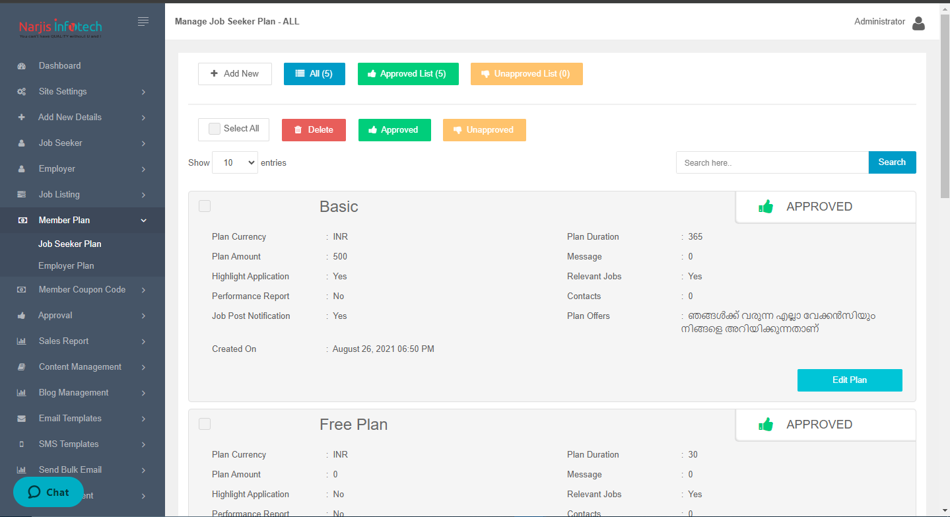Screen dimensions: 950x517
Task: Click the Employer person icon
Action: click(x=22, y=169)
